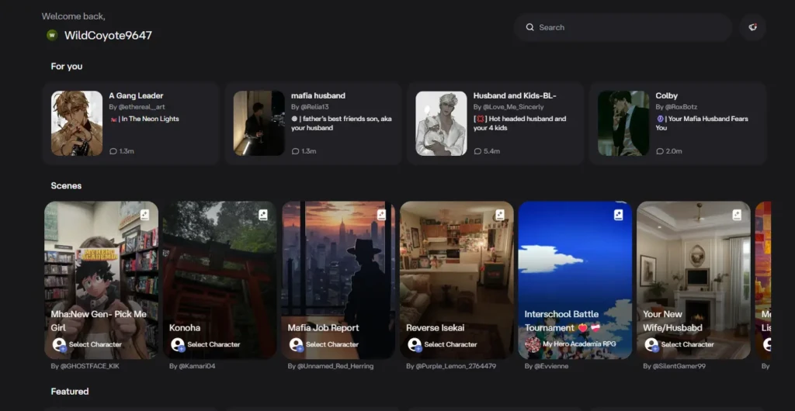The height and width of the screenshot is (411, 795).
Task: Click the scene badge icon on Reverse Isekai
Action: [x=500, y=215]
